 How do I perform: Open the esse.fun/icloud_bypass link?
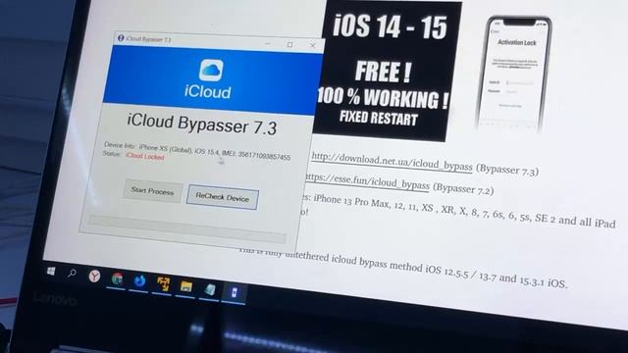pyautogui.click(x=367, y=181)
